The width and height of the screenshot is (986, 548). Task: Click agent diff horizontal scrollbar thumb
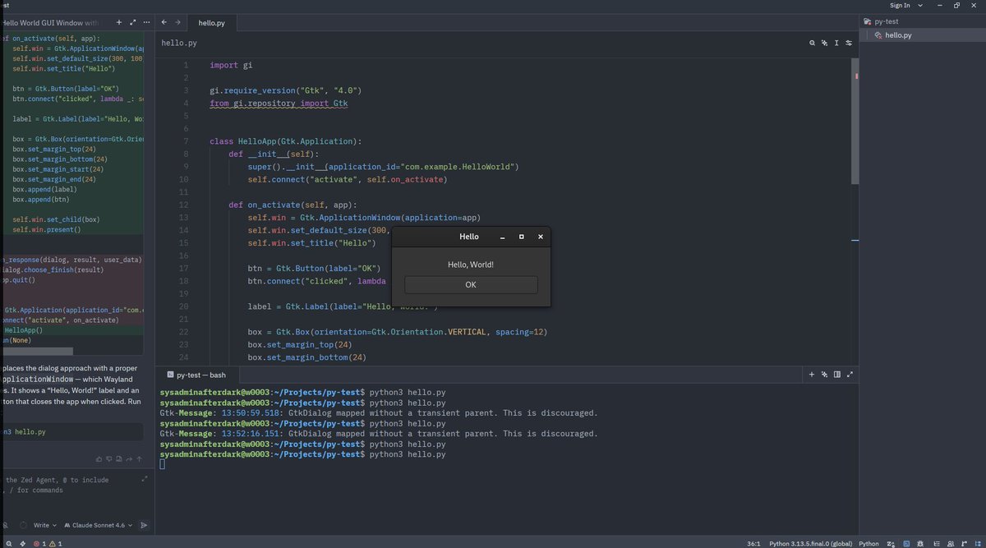[x=37, y=351]
